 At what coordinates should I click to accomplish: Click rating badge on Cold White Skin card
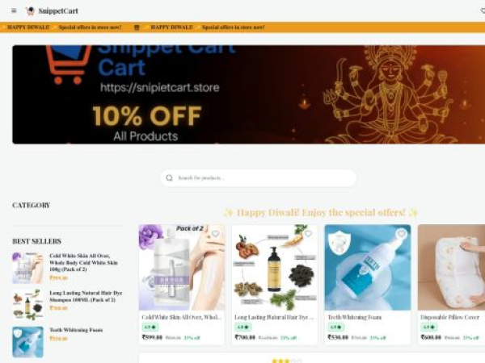(x=150, y=327)
